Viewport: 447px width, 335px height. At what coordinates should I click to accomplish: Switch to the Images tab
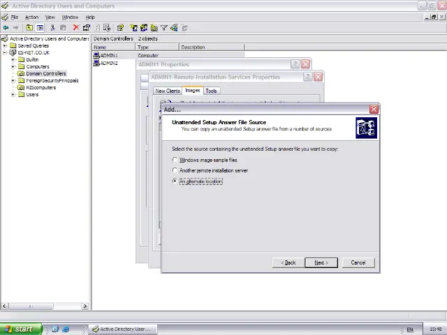pos(193,90)
